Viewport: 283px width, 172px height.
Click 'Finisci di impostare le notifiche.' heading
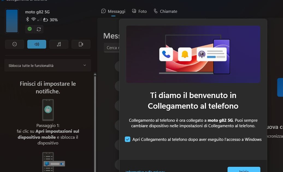tap(48, 87)
